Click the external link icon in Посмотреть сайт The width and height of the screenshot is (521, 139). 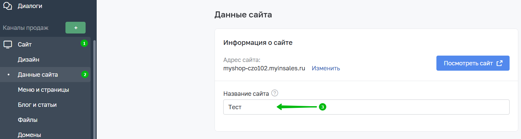coord(499,63)
